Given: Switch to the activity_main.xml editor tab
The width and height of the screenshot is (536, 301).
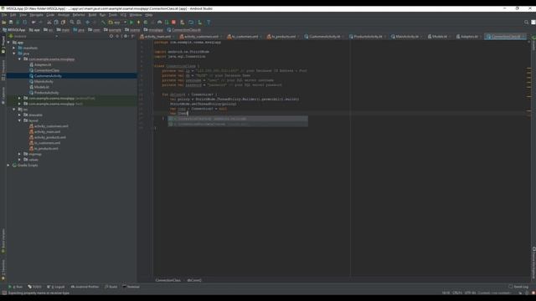Looking at the screenshot, I should click(157, 37).
